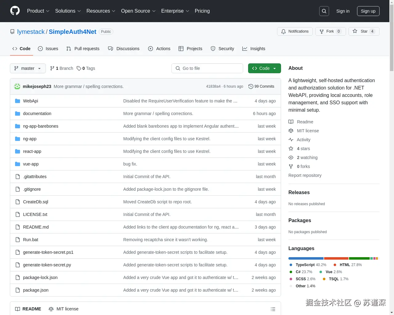The image size is (394, 315).
Task: Switch to the Issues tab
Action: (x=48, y=49)
